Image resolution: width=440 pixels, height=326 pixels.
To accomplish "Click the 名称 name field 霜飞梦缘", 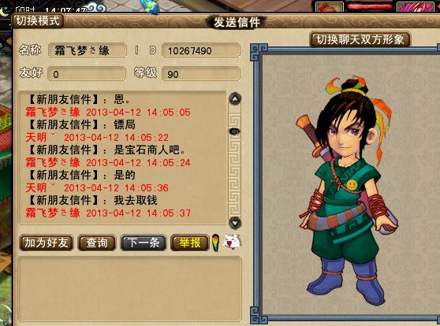I will [88, 50].
